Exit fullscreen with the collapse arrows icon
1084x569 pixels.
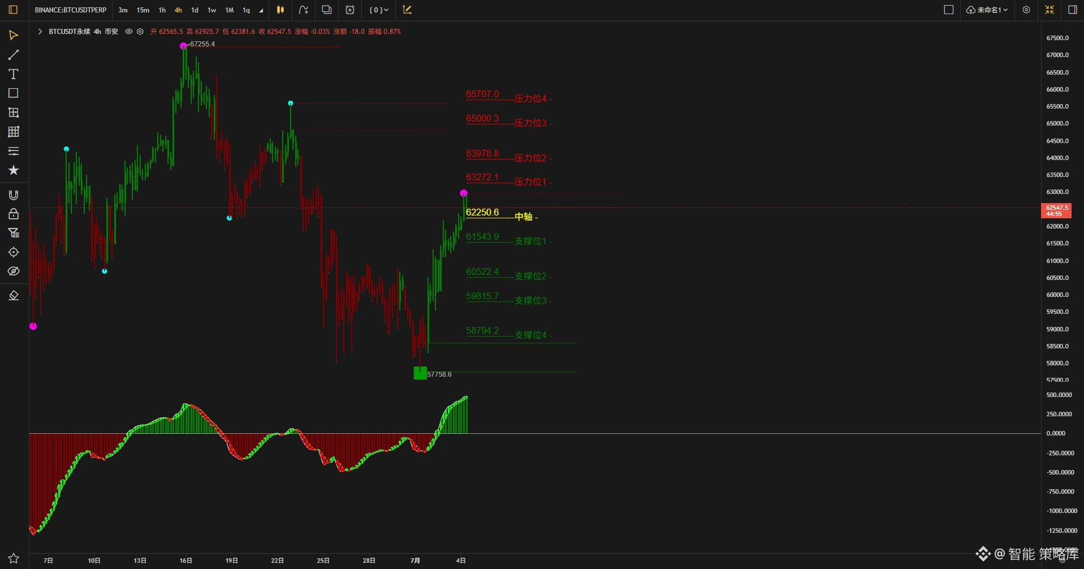(x=1050, y=10)
